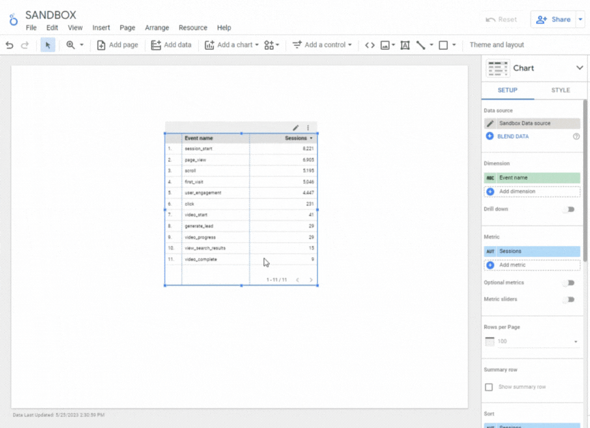Check the Show summary row checkbox

point(489,387)
